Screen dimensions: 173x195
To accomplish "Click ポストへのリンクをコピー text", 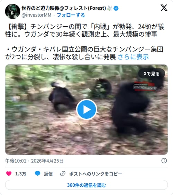I will 95,174.
